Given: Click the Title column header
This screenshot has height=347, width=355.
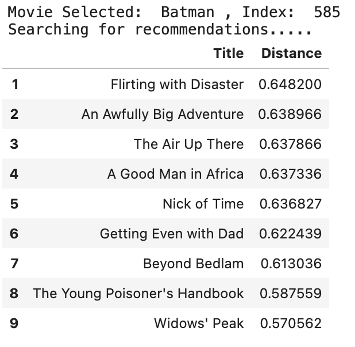Looking at the screenshot, I should [228, 53].
